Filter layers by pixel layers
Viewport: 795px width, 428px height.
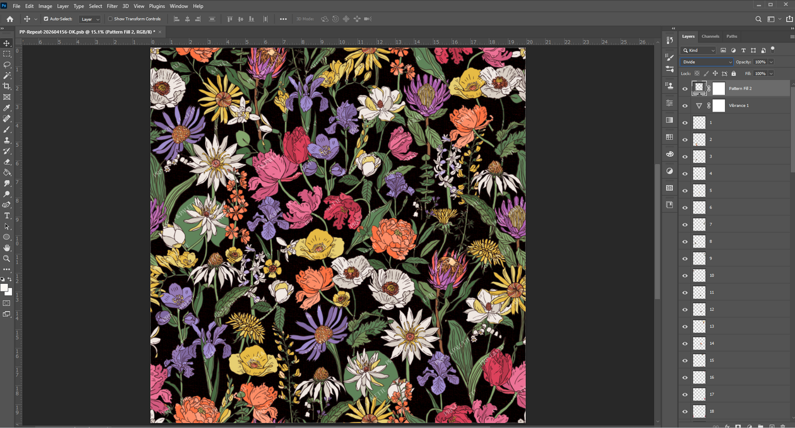[x=723, y=51]
